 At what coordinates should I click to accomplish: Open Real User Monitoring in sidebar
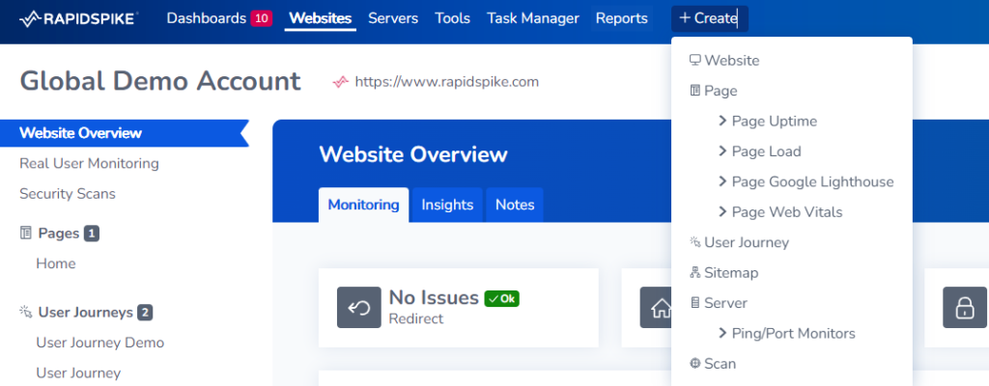(x=89, y=163)
